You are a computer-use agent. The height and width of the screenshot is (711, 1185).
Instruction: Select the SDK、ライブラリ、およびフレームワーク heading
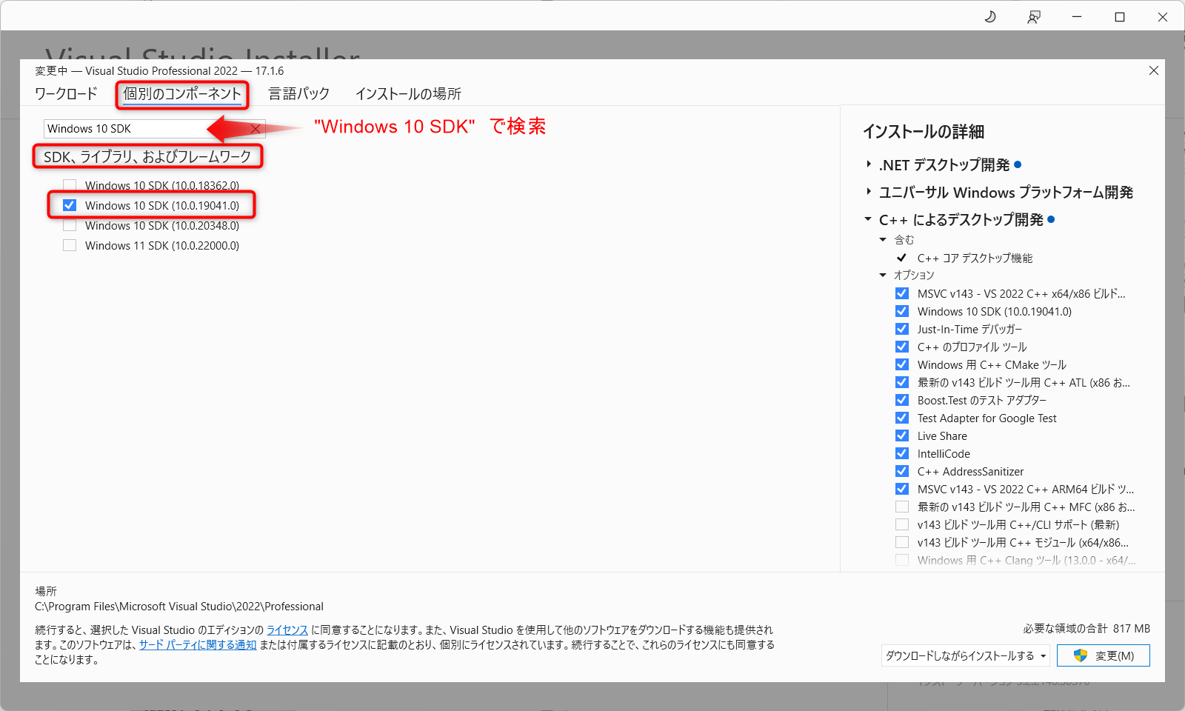pyautogui.click(x=147, y=156)
